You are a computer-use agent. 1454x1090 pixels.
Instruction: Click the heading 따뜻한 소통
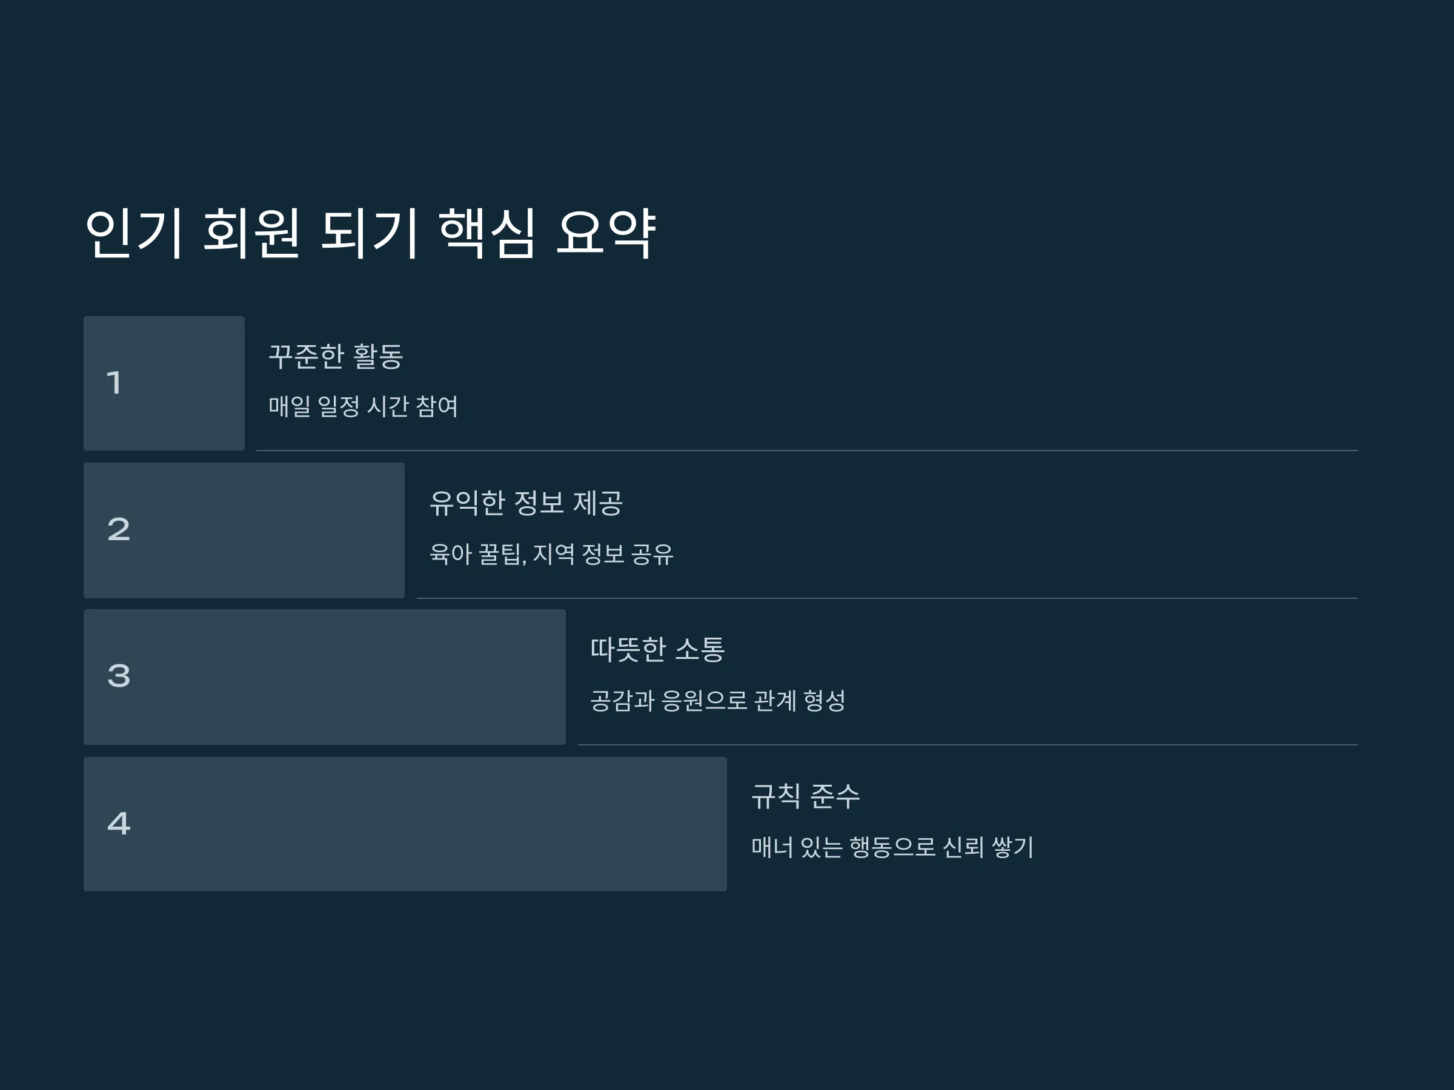pos(657,650)
